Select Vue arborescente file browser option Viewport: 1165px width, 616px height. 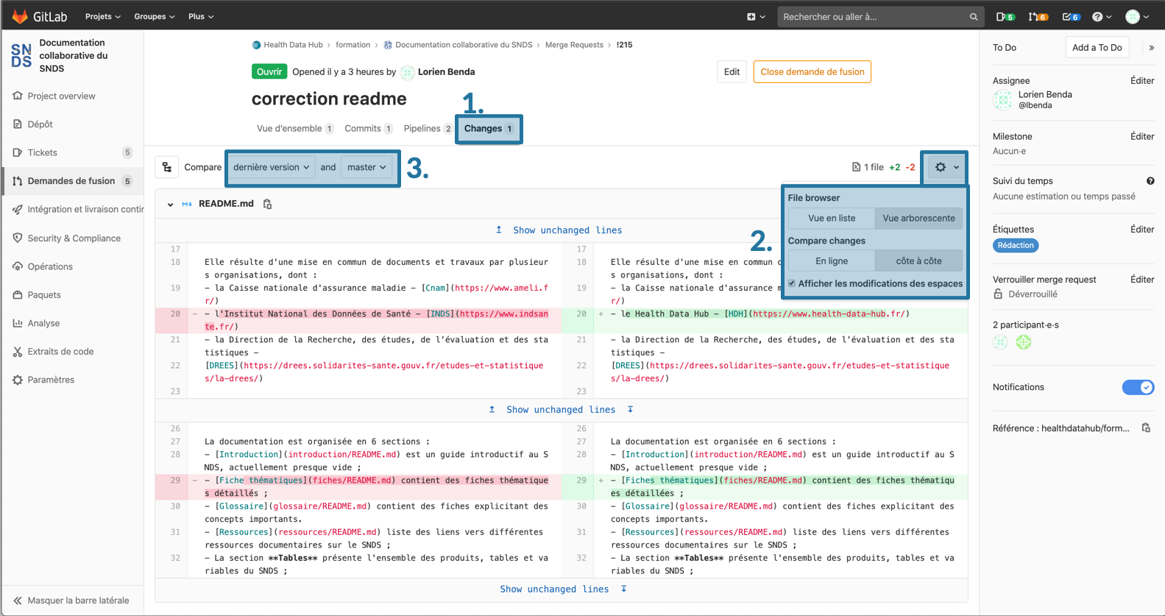coord(918,218)
